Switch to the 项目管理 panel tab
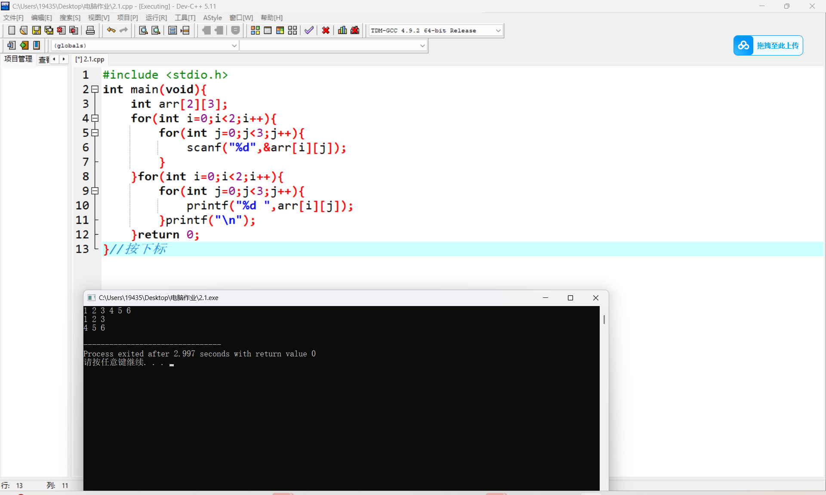The image size is (826, 495). 18,59
